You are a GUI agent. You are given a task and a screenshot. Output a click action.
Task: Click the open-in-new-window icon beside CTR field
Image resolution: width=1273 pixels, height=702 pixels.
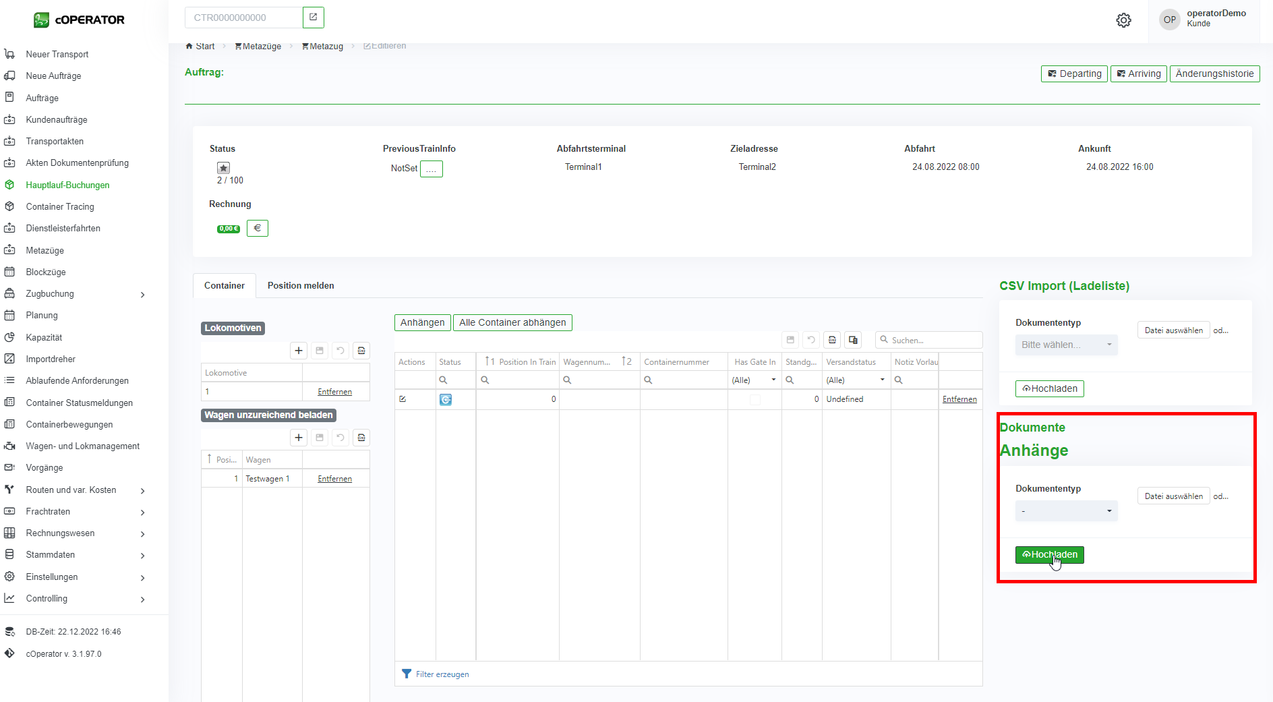(x=313, y=18)
